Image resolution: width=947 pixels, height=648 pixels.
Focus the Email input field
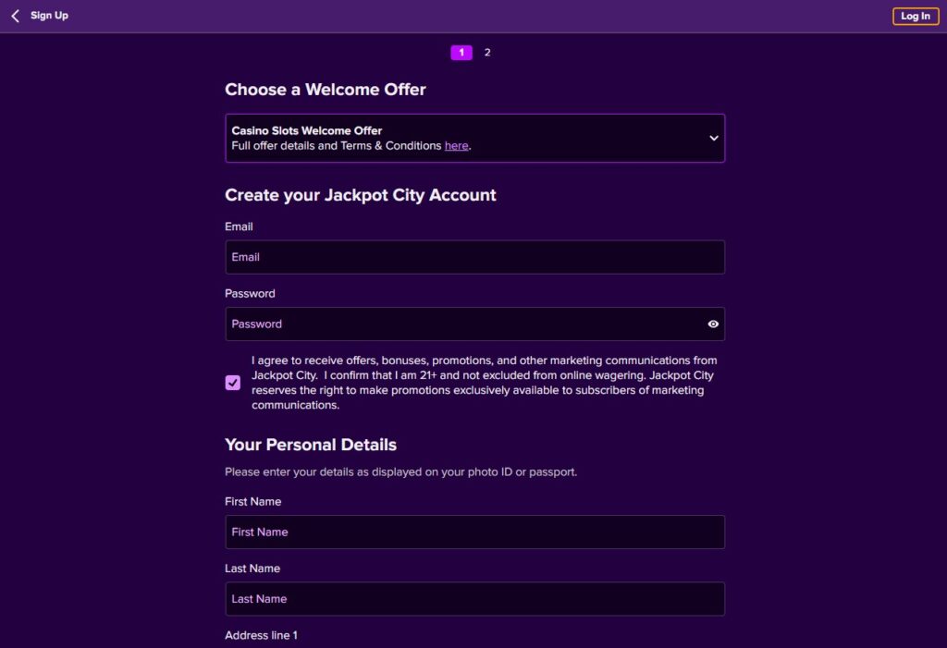[x=474, y=257]
